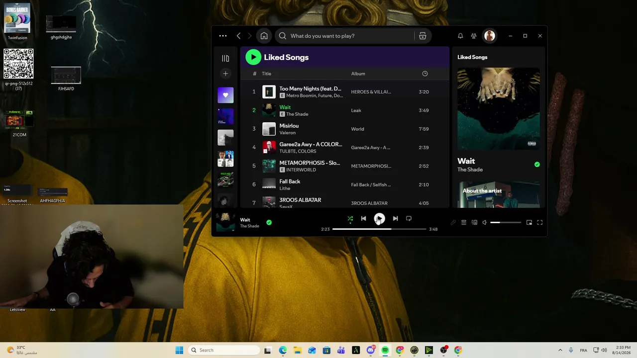Open the 1winfusion desktop icon

point(17,21)
